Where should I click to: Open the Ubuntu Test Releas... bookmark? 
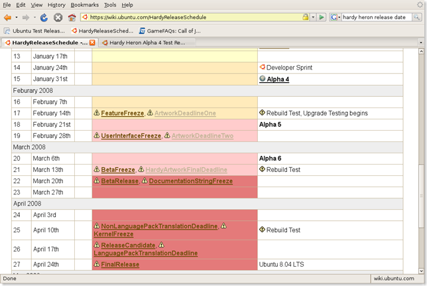click(x=35, y=31)
